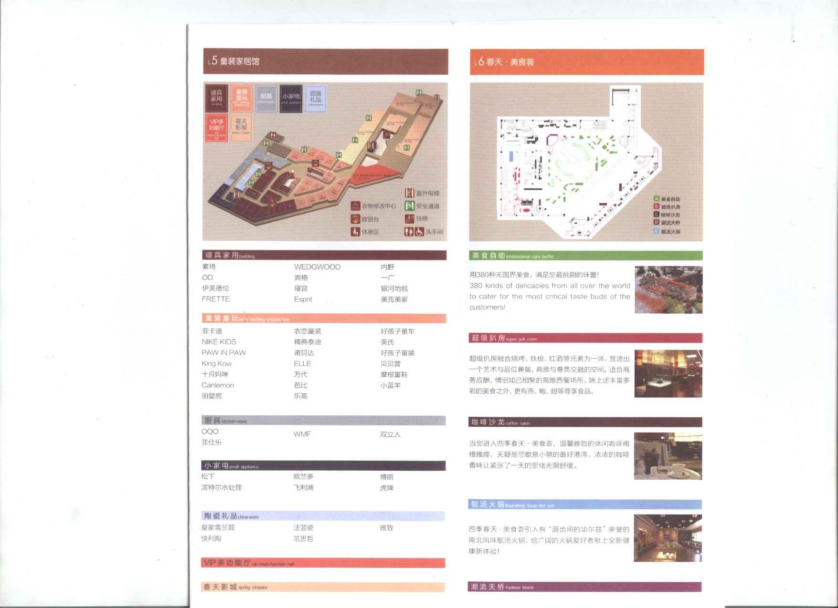Click the 直升电梯 elevator legend icon

409,193
